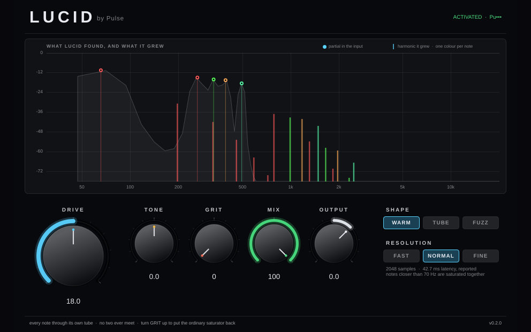Click the TONE value 0.0

tap(154, 276)
